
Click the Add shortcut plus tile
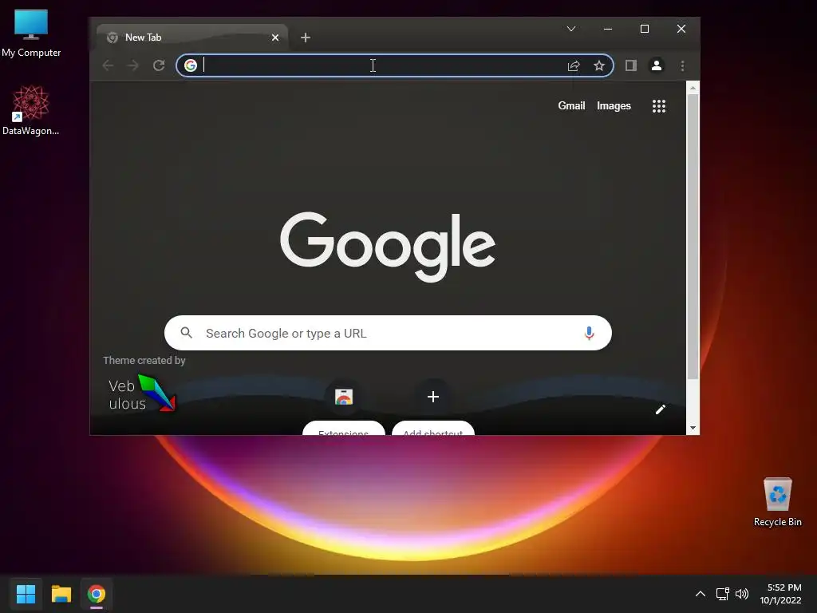tap(433, 397)
